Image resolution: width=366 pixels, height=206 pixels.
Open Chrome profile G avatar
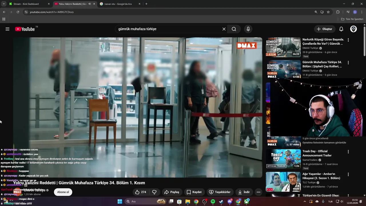(x=355, y=12)
